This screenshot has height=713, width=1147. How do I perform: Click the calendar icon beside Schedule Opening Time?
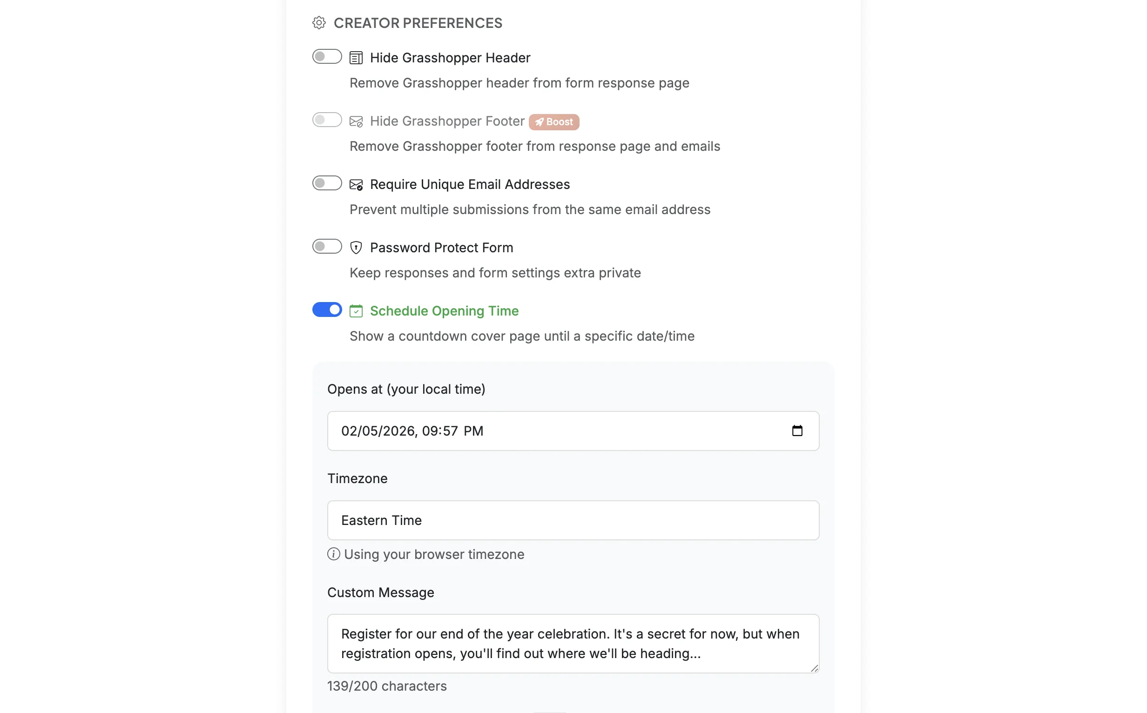coord(356,310)
